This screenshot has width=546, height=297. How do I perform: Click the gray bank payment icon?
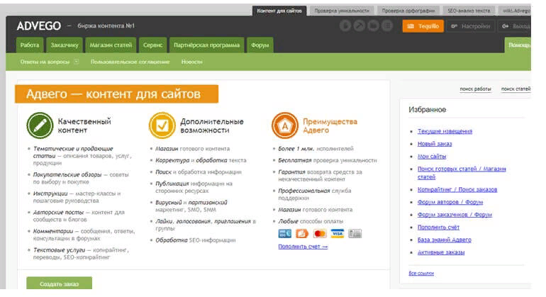(x=355, y=234)
